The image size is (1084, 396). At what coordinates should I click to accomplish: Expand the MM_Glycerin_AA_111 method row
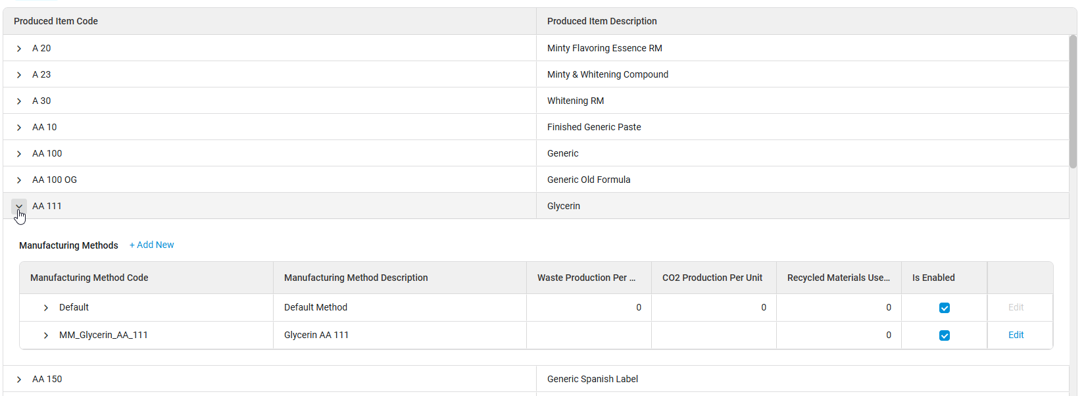(46, 335)
